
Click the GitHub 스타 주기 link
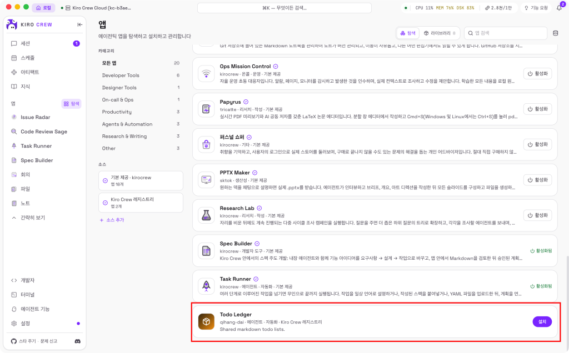tap(24, 341)
